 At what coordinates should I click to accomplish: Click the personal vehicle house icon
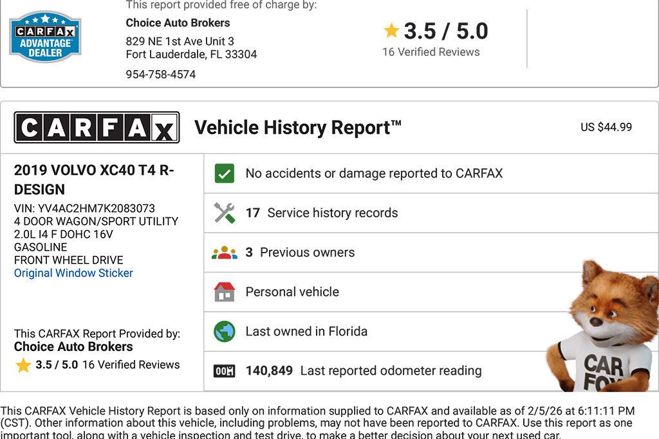[x=225, y=292]
